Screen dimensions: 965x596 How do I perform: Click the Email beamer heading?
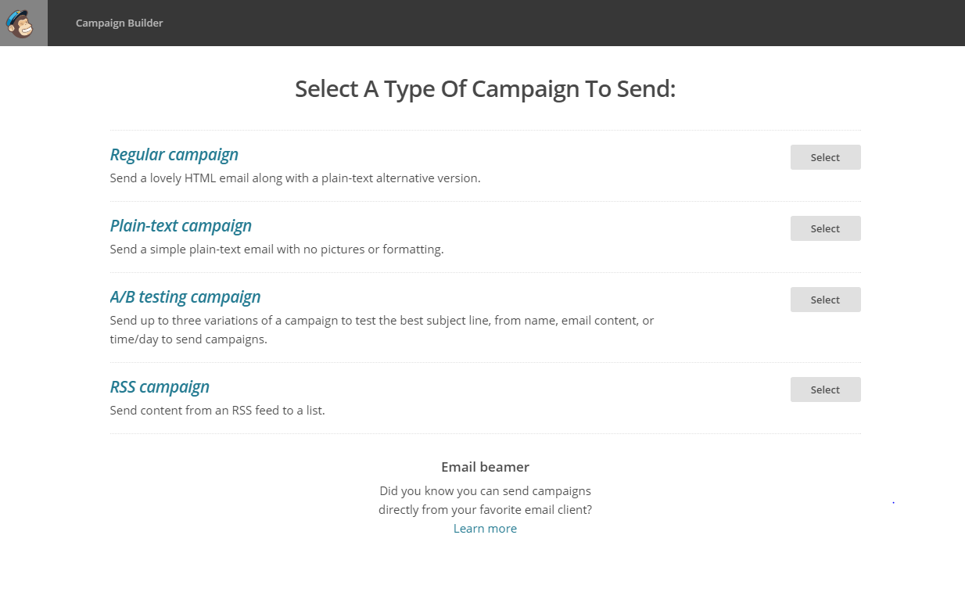pyautogui.click(x=485, y=467)
